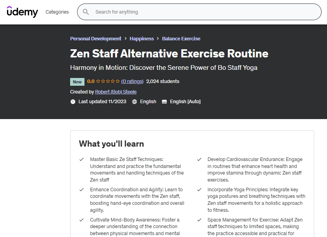Go to Personal Development breadcrumb
This screenshot has width=327, height=237.
point(96,39)
